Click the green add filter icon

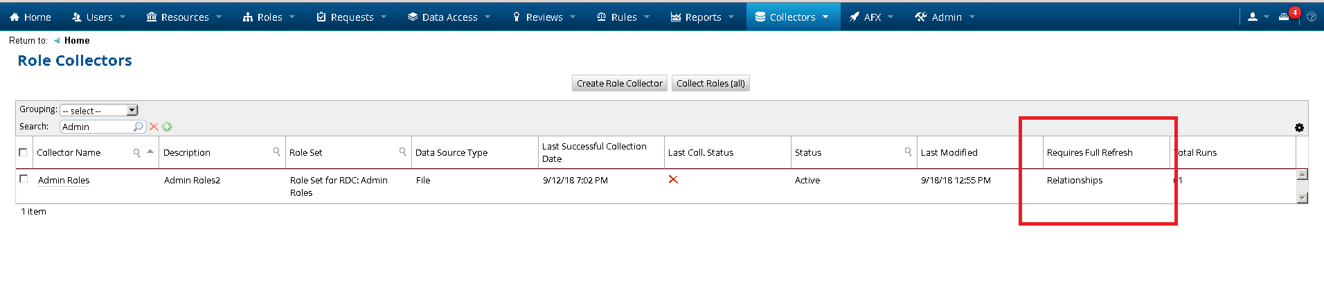coord(167,127)
